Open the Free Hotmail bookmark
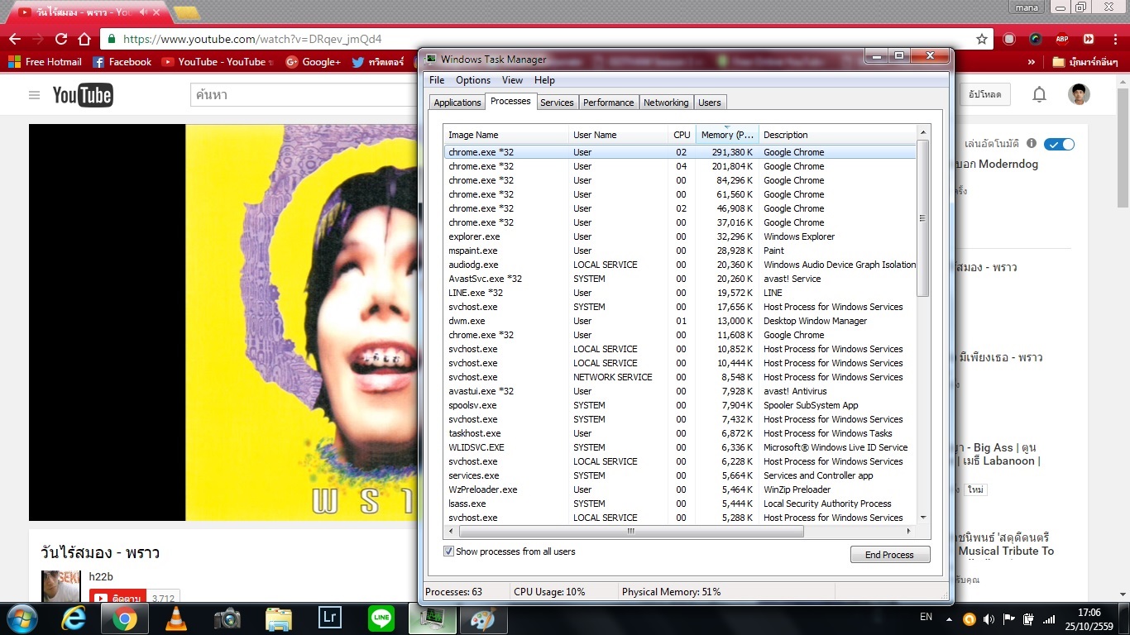 (x=45, y=62)
